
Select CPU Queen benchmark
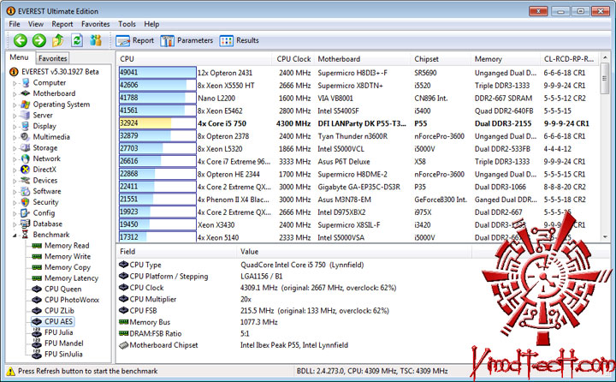62,289
